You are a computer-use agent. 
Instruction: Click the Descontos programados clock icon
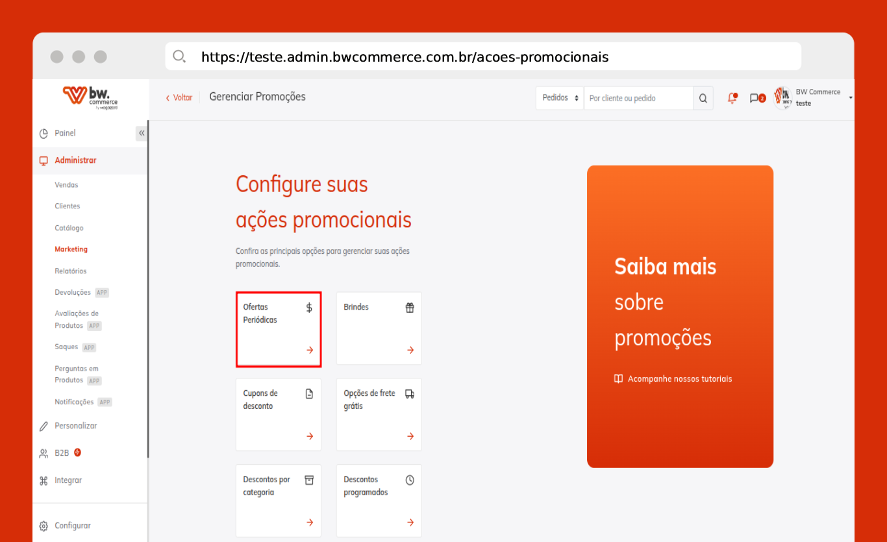point(410,480)
